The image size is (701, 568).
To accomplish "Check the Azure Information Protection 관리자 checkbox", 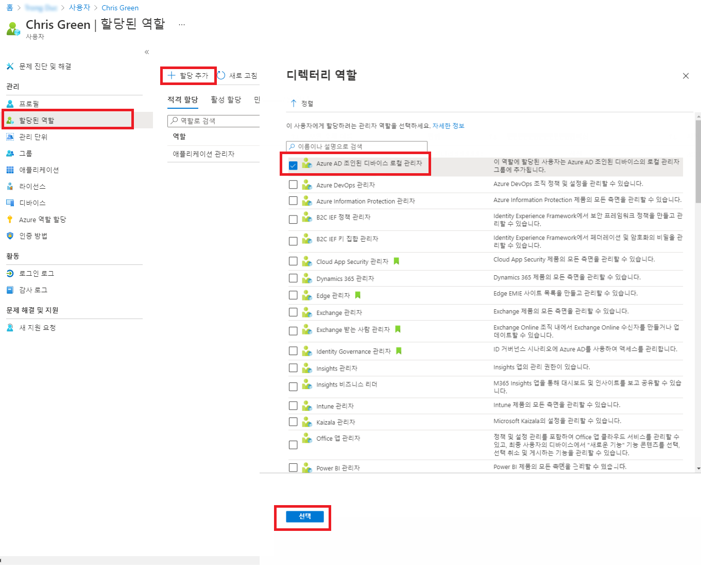I will tap(293, 201).
